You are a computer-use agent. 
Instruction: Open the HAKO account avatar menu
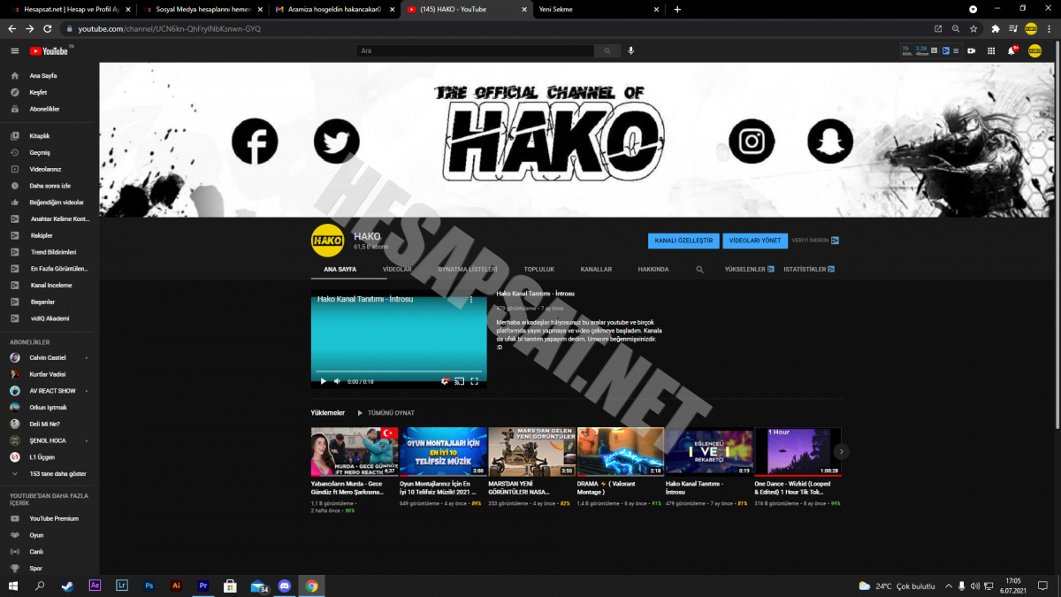[1034, 51]
